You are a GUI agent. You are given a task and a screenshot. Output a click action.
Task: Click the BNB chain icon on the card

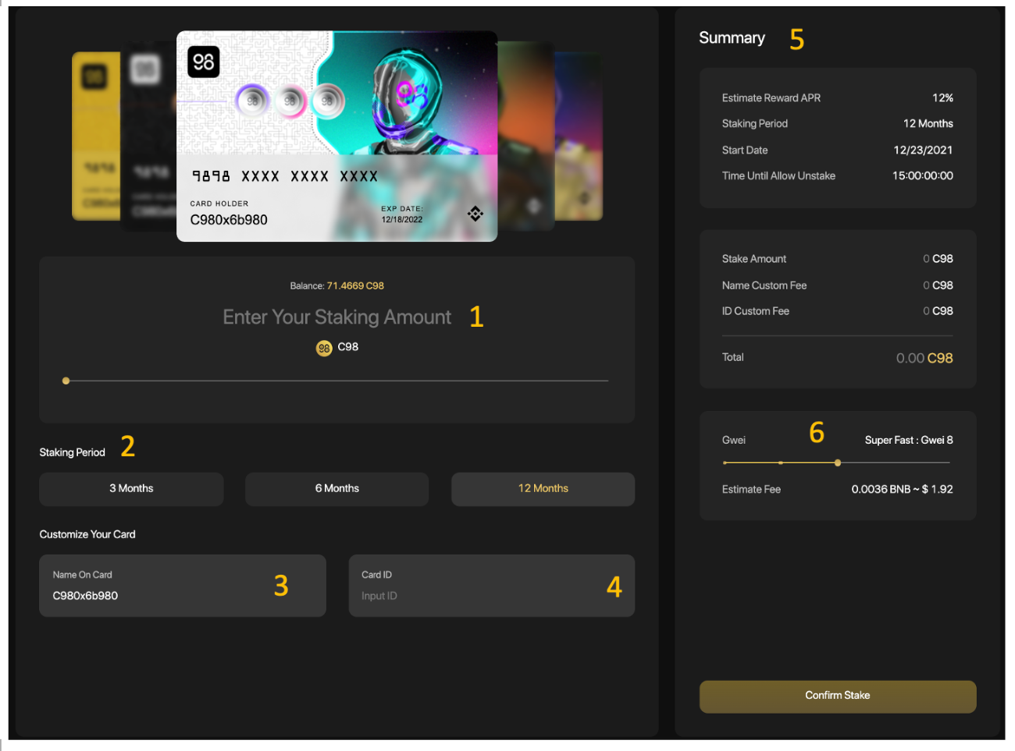(x=475, y=214)
